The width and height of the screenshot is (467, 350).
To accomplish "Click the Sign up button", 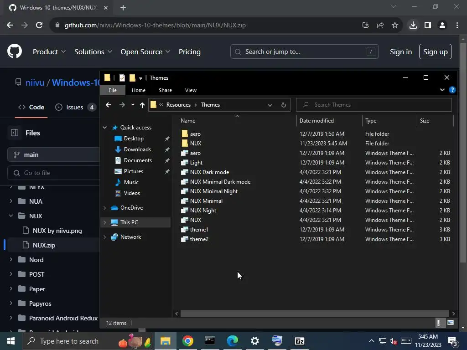I will click(x=436, y=52).
